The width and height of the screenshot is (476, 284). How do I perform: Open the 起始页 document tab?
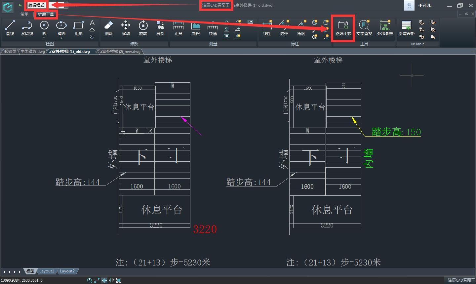click(x=10, y=52)
